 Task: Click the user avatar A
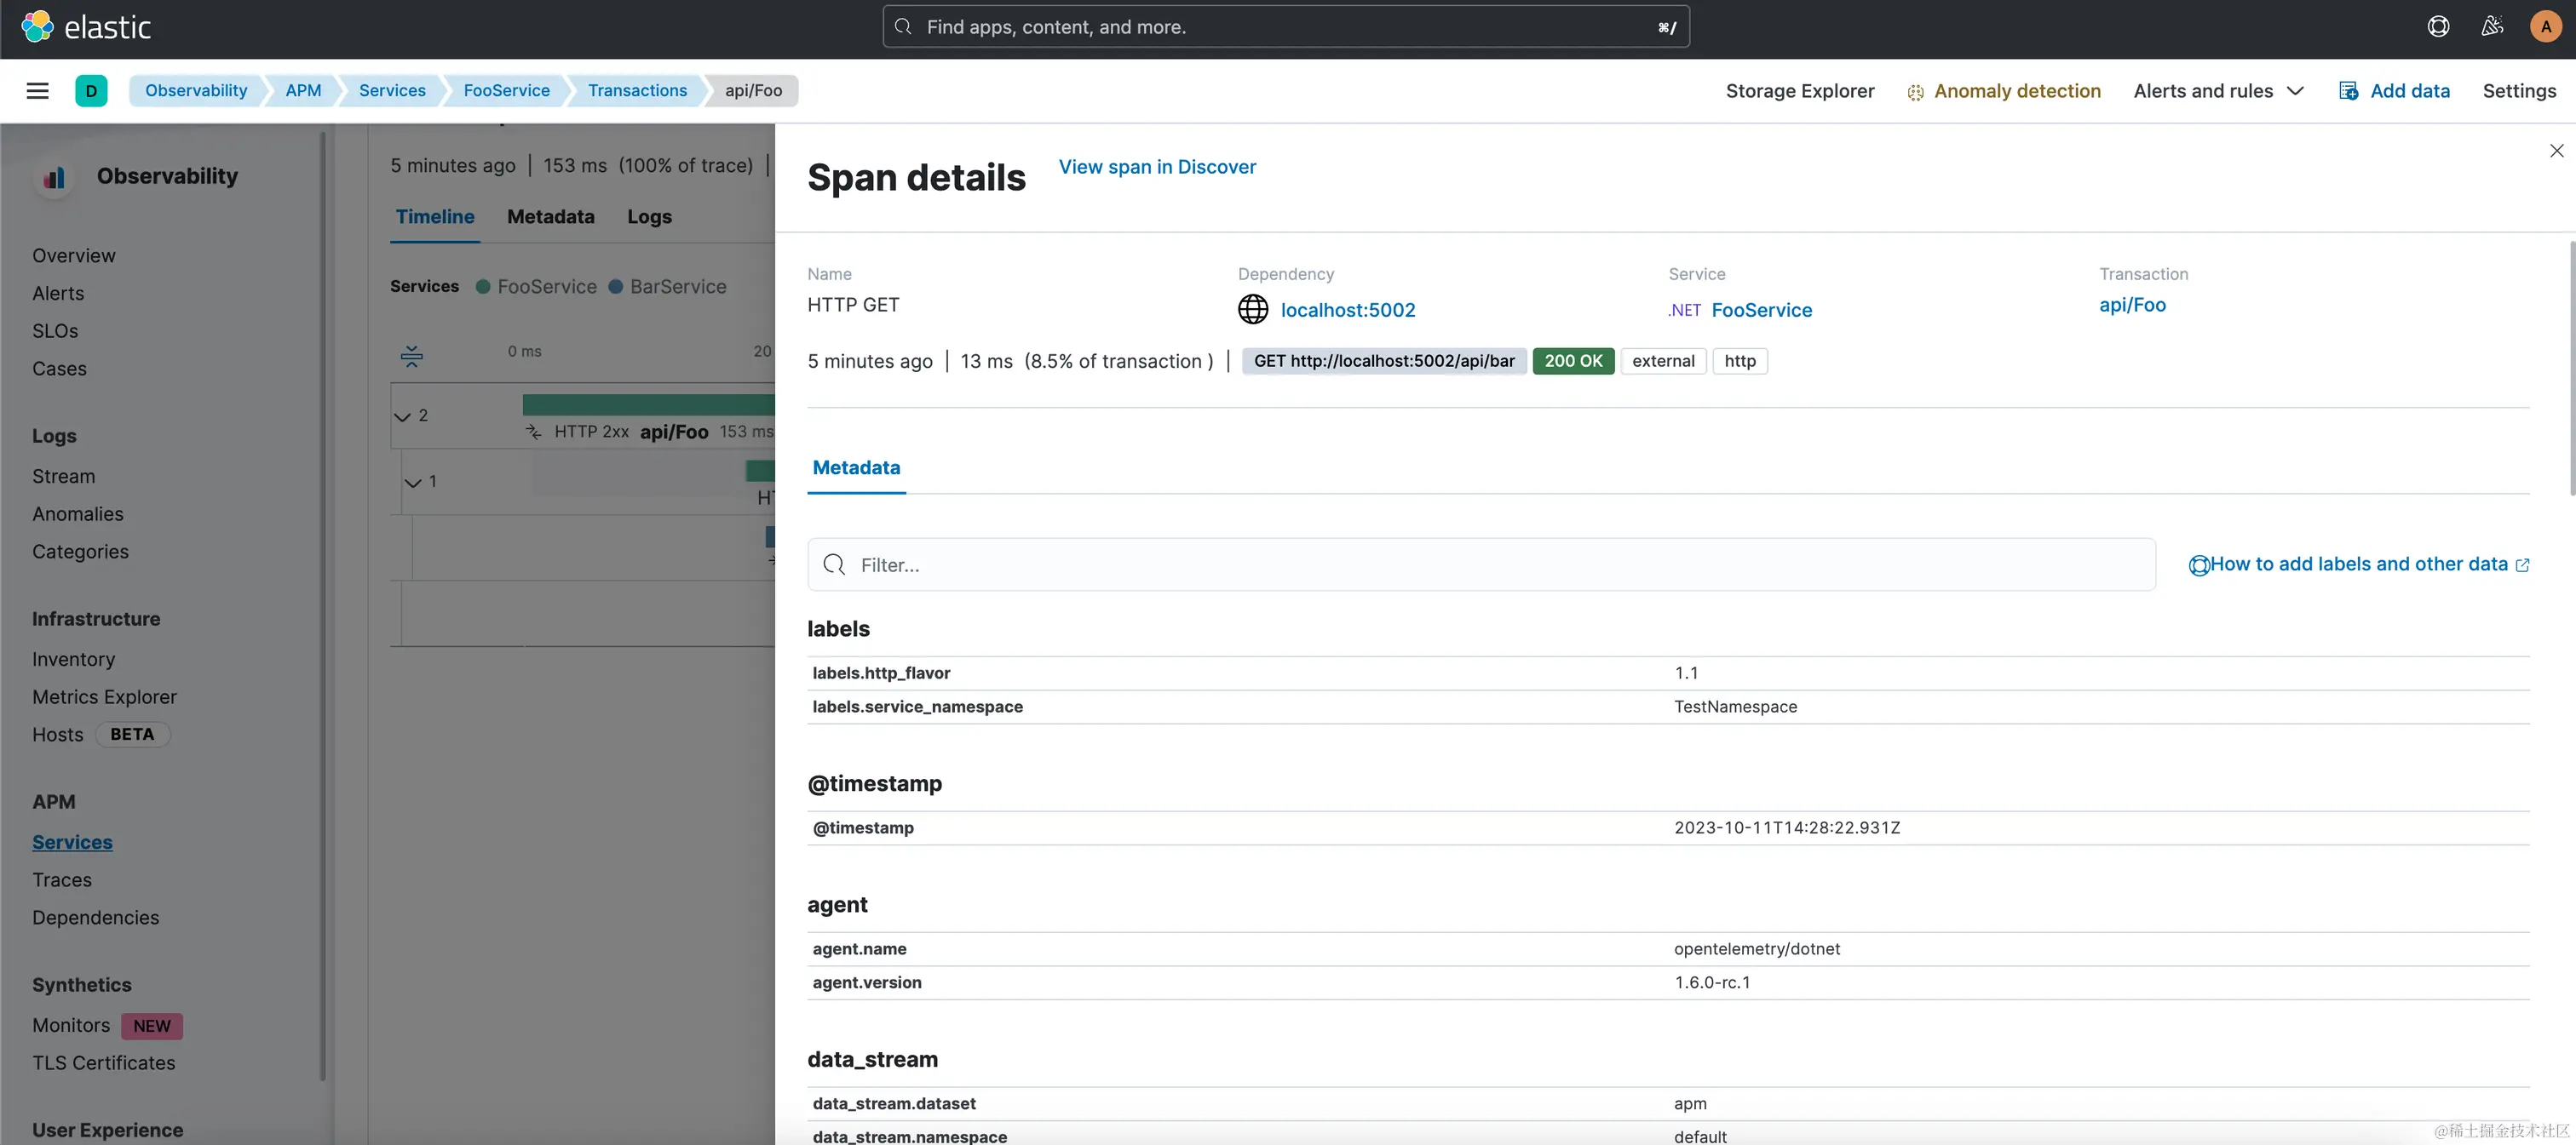click(x=2545, y=27)
